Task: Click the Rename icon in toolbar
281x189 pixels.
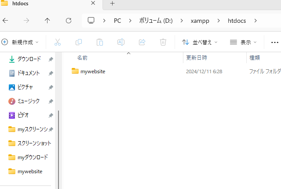Action: [x=121, y=42]
